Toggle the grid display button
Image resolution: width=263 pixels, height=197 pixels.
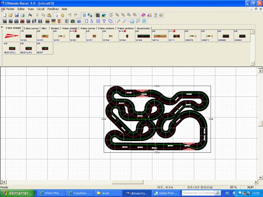click(84, 15)
